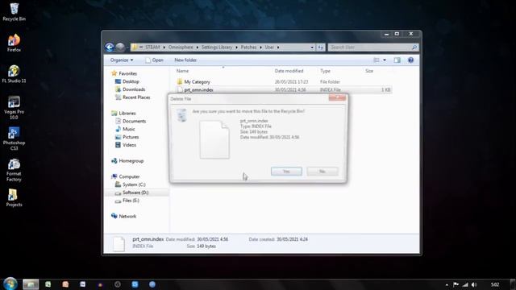This screenshot has width=516, height=290.
Task: Toggle the preview pane icon
Action: pos(397,60)
